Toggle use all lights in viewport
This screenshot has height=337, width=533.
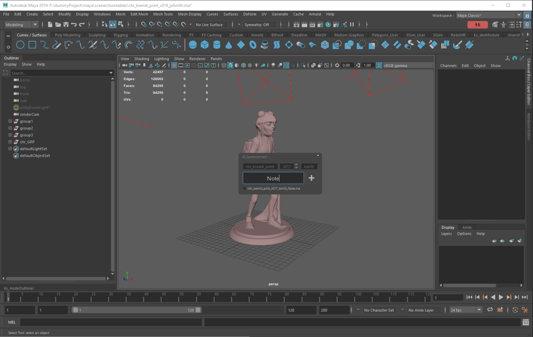pyautogui.click(x=256, y=65)
